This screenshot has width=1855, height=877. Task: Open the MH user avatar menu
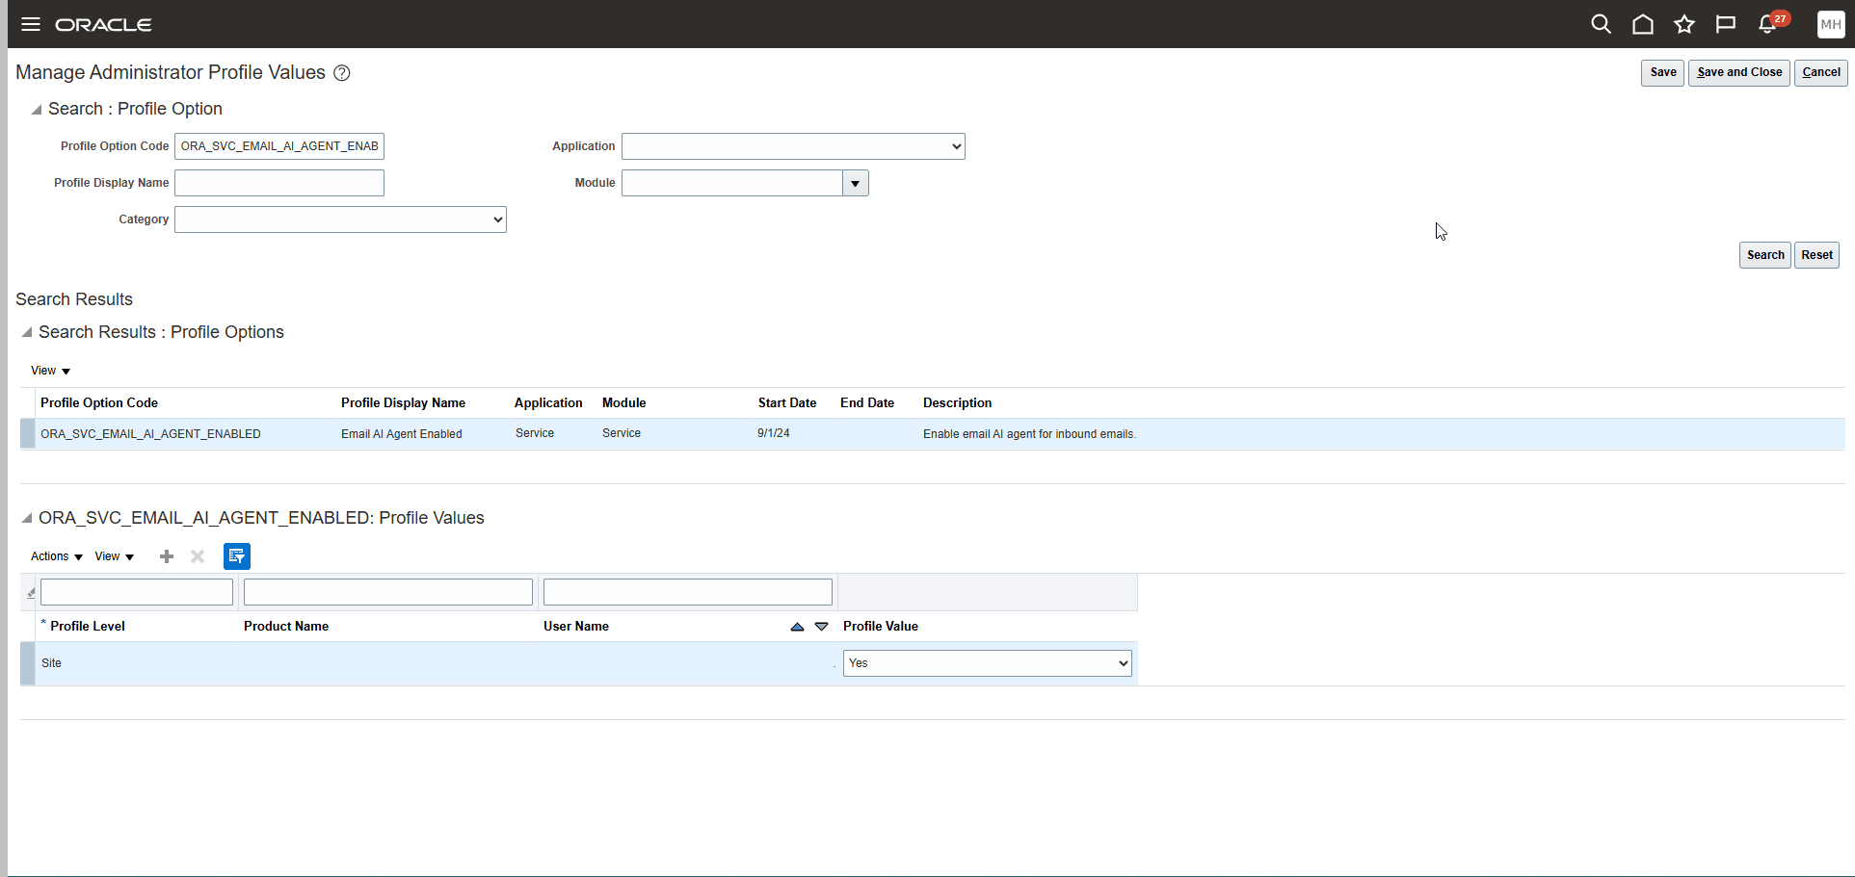pyautogui.click(x=1830, y=24)
